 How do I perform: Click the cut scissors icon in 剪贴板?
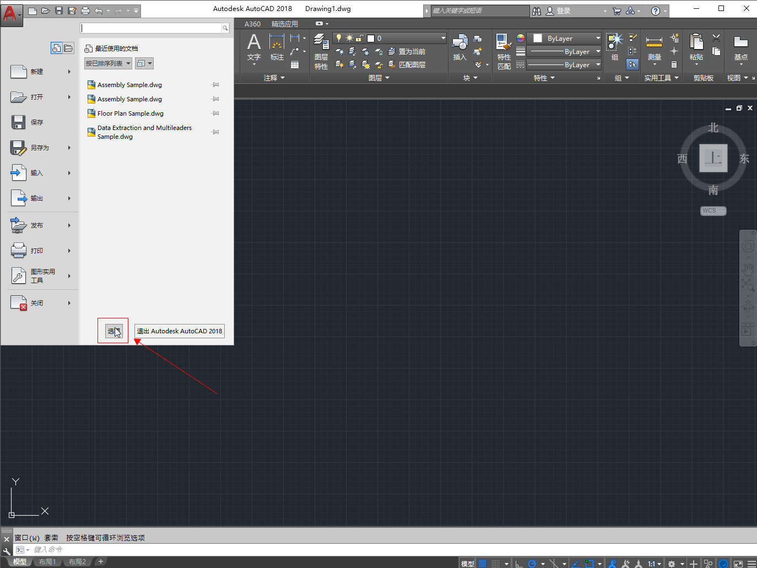716,37
